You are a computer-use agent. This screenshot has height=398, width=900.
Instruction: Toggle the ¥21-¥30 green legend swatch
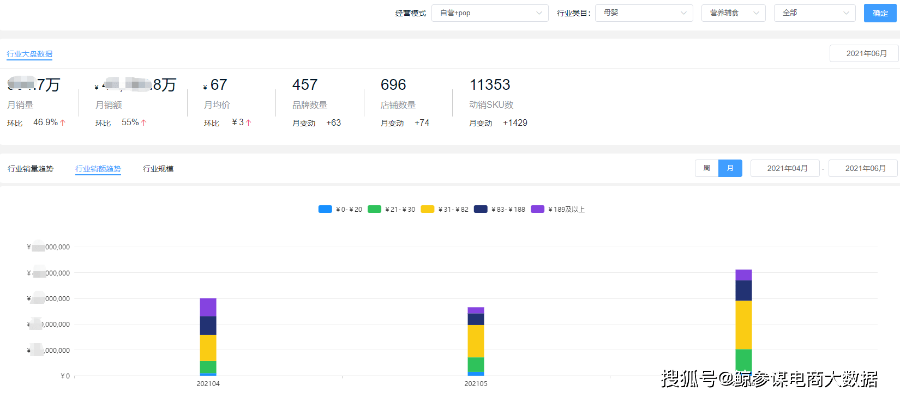374,209
